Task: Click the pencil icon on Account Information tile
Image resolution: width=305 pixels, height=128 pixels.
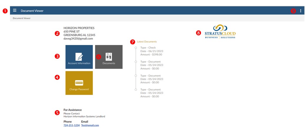Action: tap(79, 56)
